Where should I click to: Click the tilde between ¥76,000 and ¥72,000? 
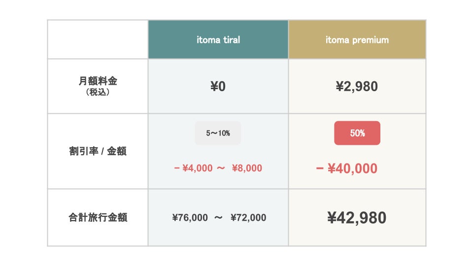pos(219,218)
